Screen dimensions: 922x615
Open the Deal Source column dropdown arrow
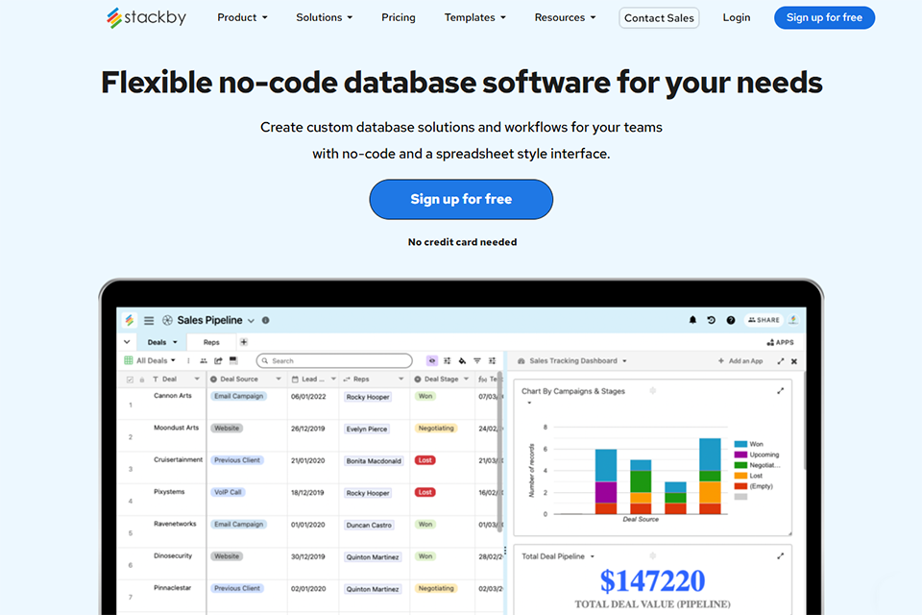coord(279,379)
